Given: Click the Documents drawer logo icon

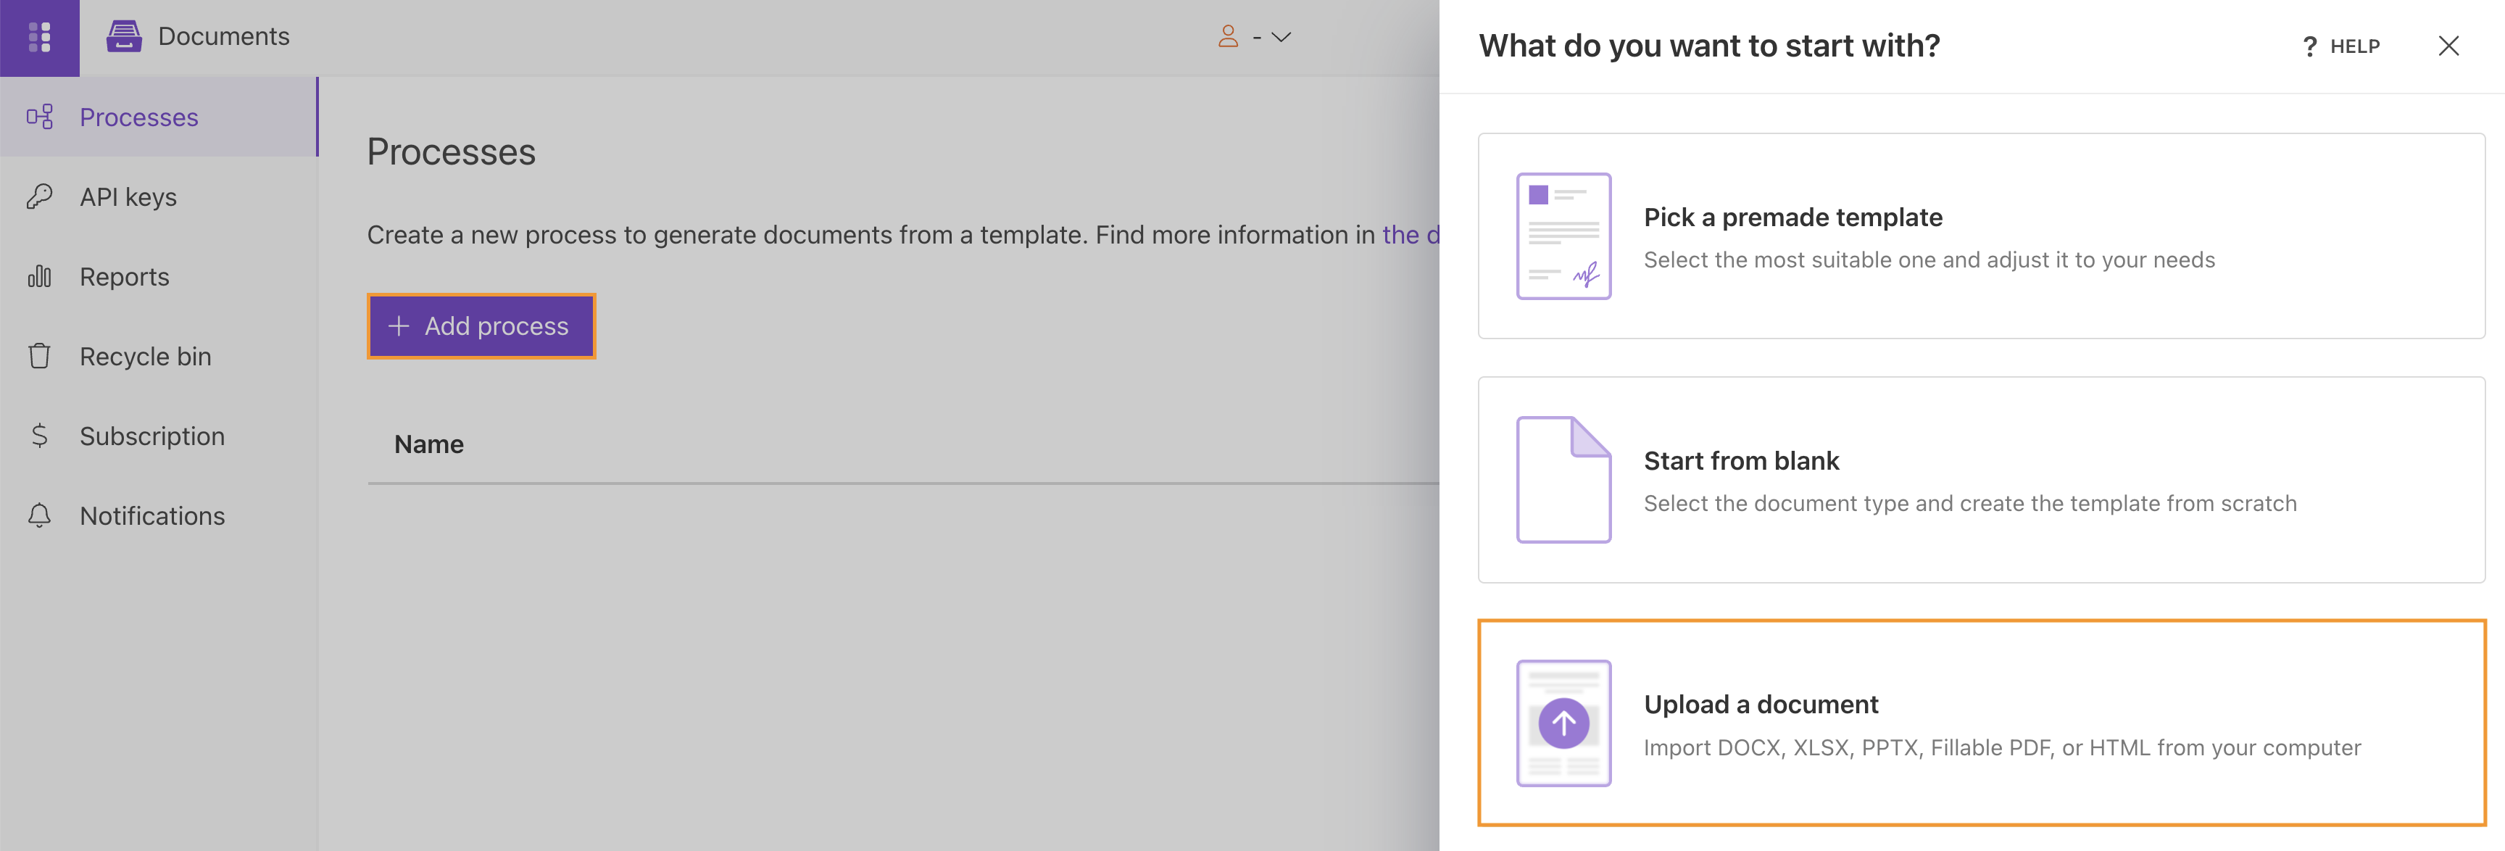Looking at the screenshot, I should [125, 37].
